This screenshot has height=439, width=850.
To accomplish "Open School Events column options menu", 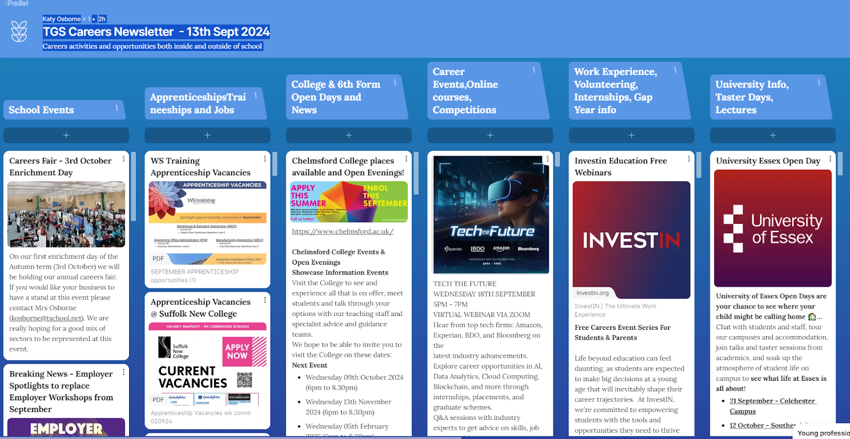I will coord(117,108).
